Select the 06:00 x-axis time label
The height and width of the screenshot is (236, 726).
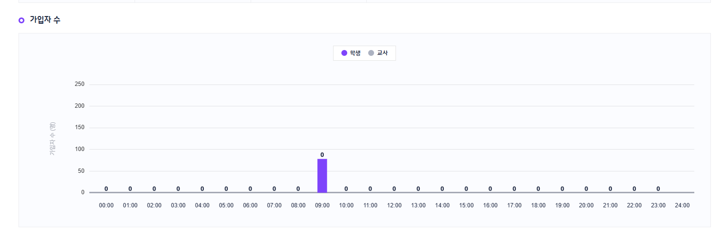tap(250, 205)
